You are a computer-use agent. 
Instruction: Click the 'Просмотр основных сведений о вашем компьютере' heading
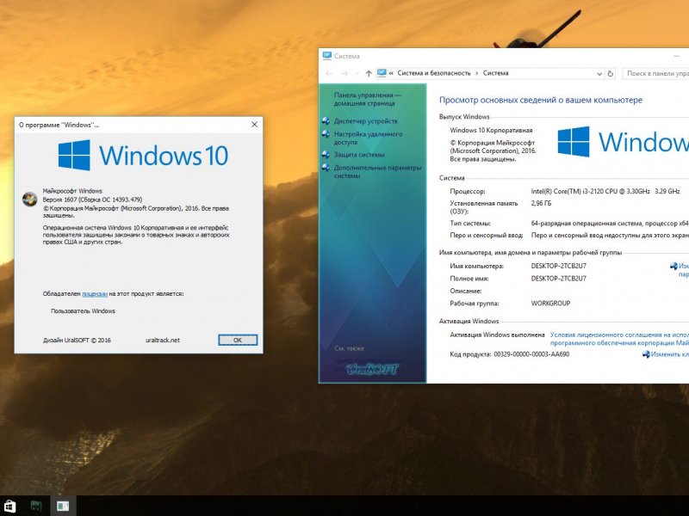pos(541,100)
